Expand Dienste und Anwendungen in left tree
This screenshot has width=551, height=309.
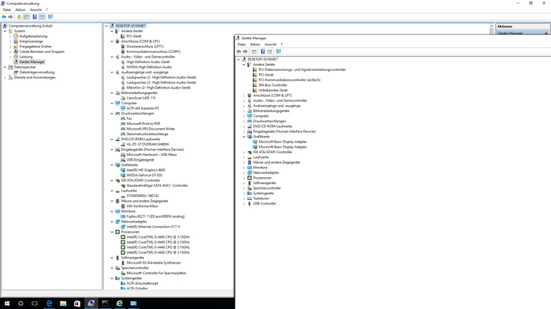[5, 78]
